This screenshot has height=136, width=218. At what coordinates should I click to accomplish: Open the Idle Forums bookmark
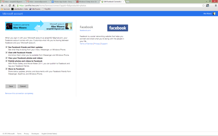point(35,9)
